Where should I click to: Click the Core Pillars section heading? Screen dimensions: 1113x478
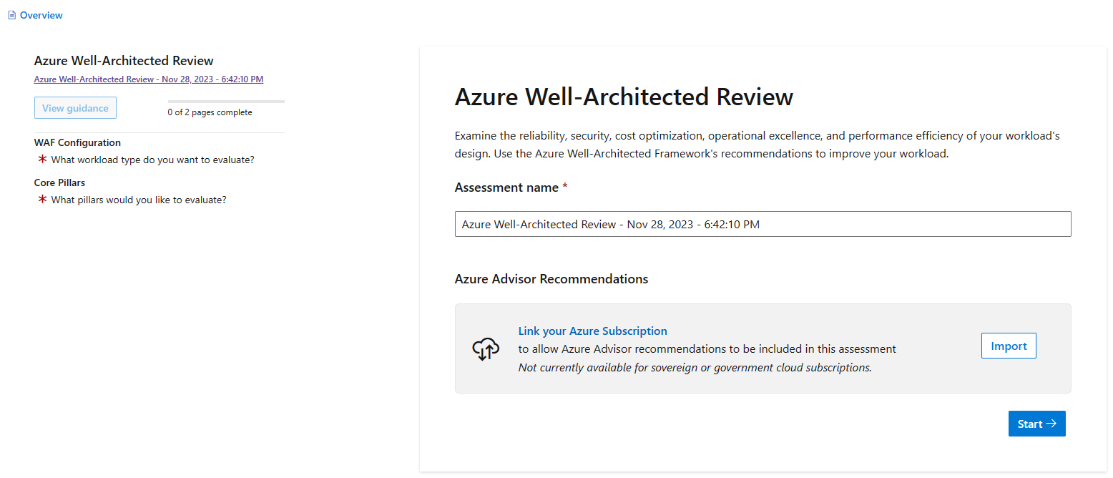(59, 182)
